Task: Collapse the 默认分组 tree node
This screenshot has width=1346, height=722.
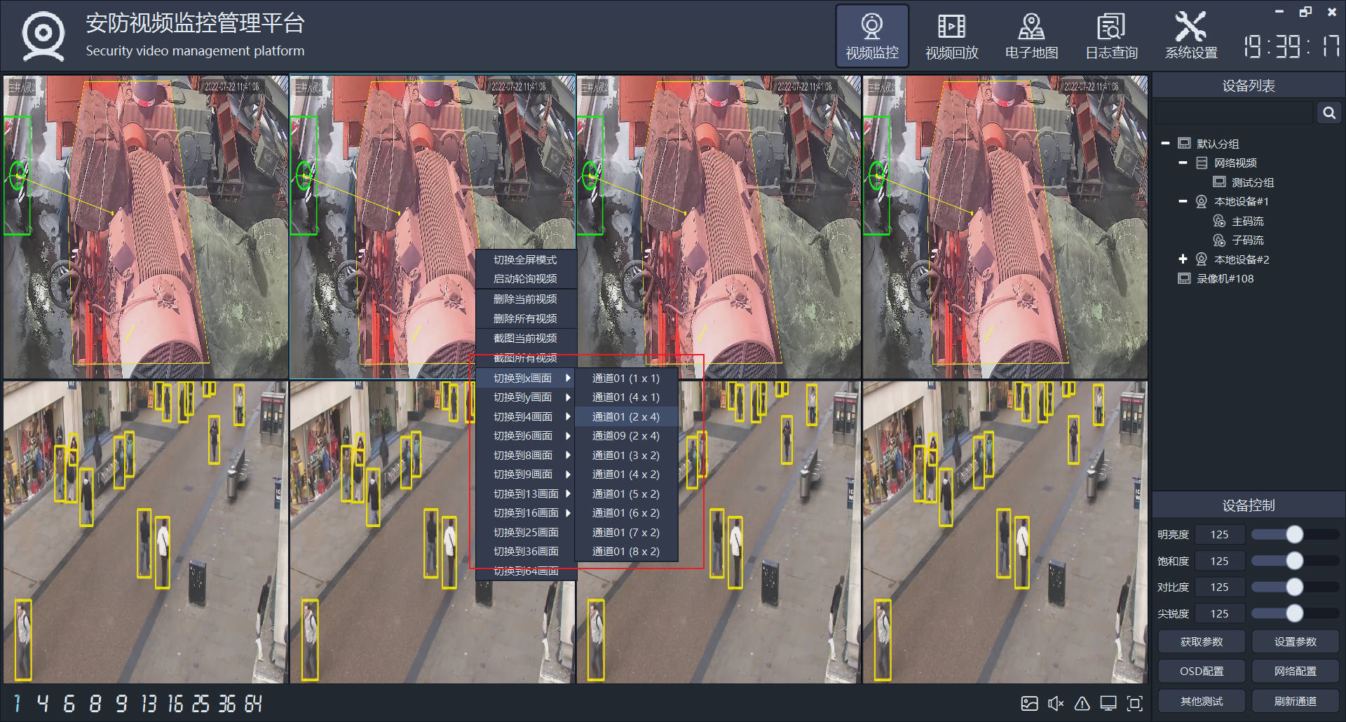Action: coord(1165,143)
